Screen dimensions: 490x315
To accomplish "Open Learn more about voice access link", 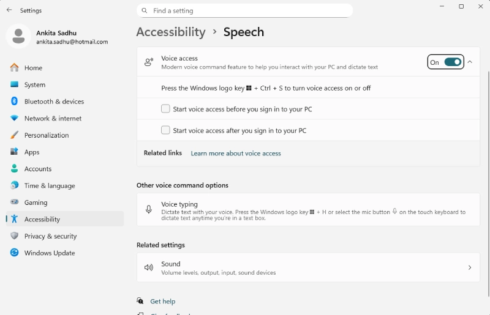I will coord(236,154).
